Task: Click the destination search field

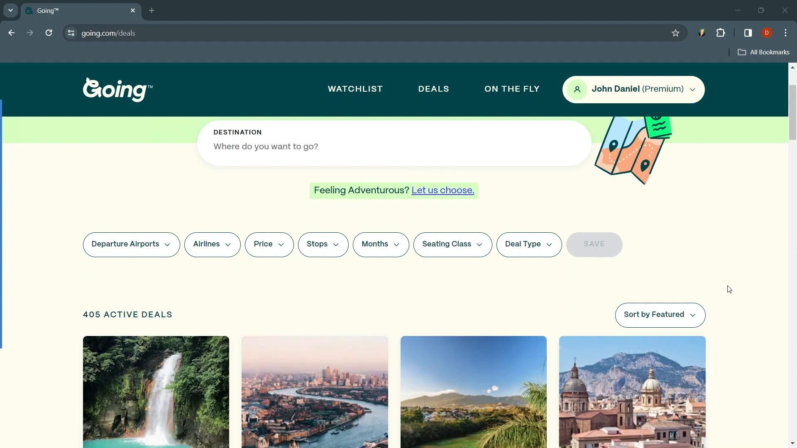Action: click(x=394, y=147)
